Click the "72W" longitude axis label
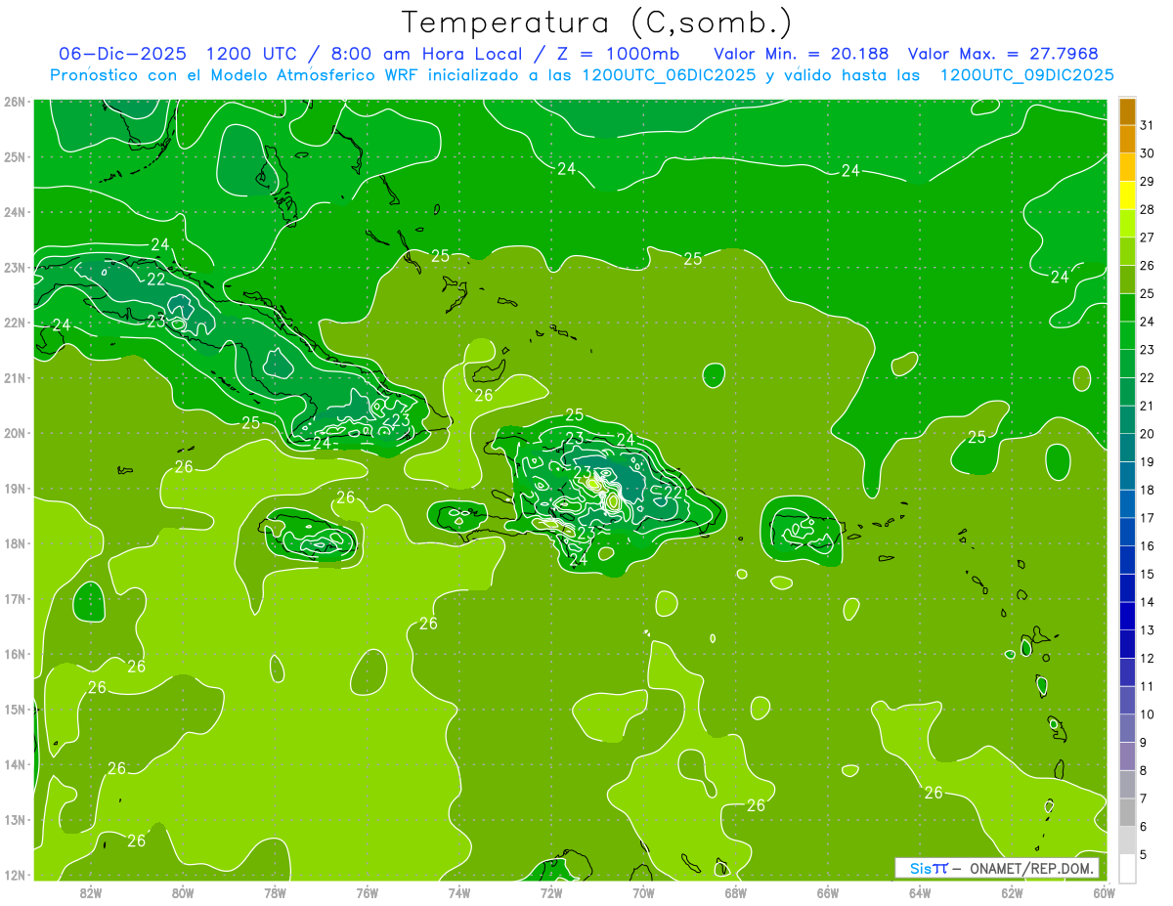 (551, 892)
